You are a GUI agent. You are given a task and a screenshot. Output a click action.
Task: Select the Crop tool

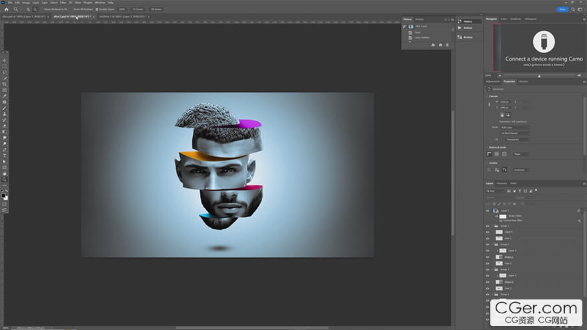pos(5,84)
